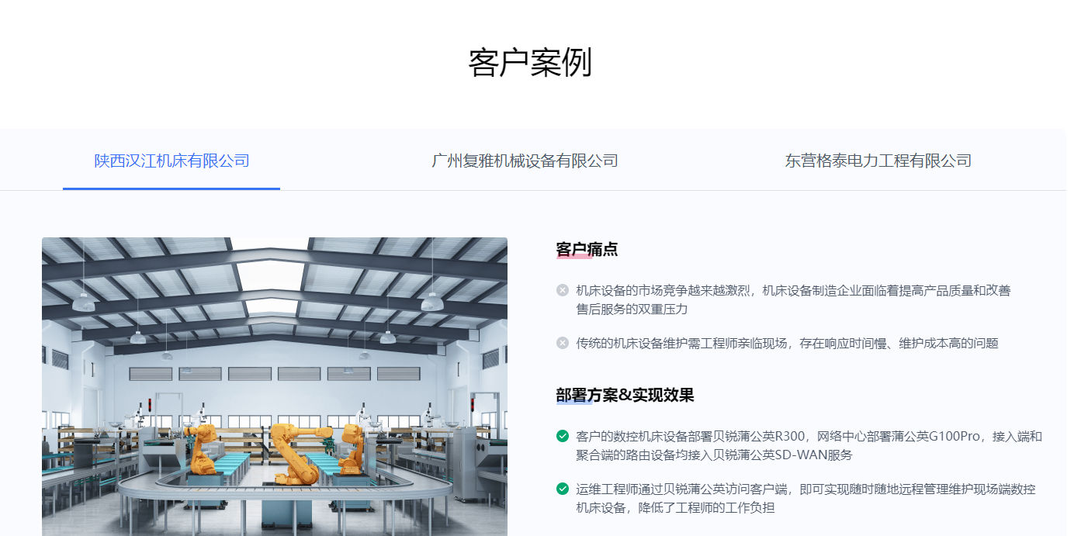Click blue highlight bar under 部署方案

tap(574, 402)
